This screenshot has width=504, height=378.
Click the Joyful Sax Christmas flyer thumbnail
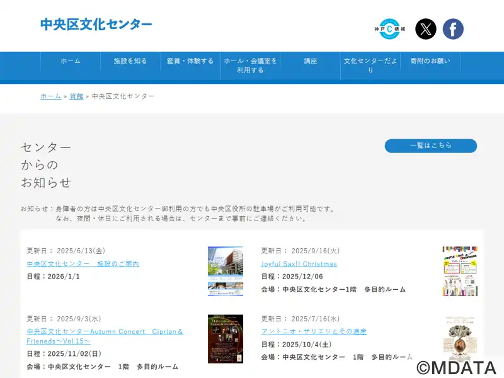tap(460, 271)
